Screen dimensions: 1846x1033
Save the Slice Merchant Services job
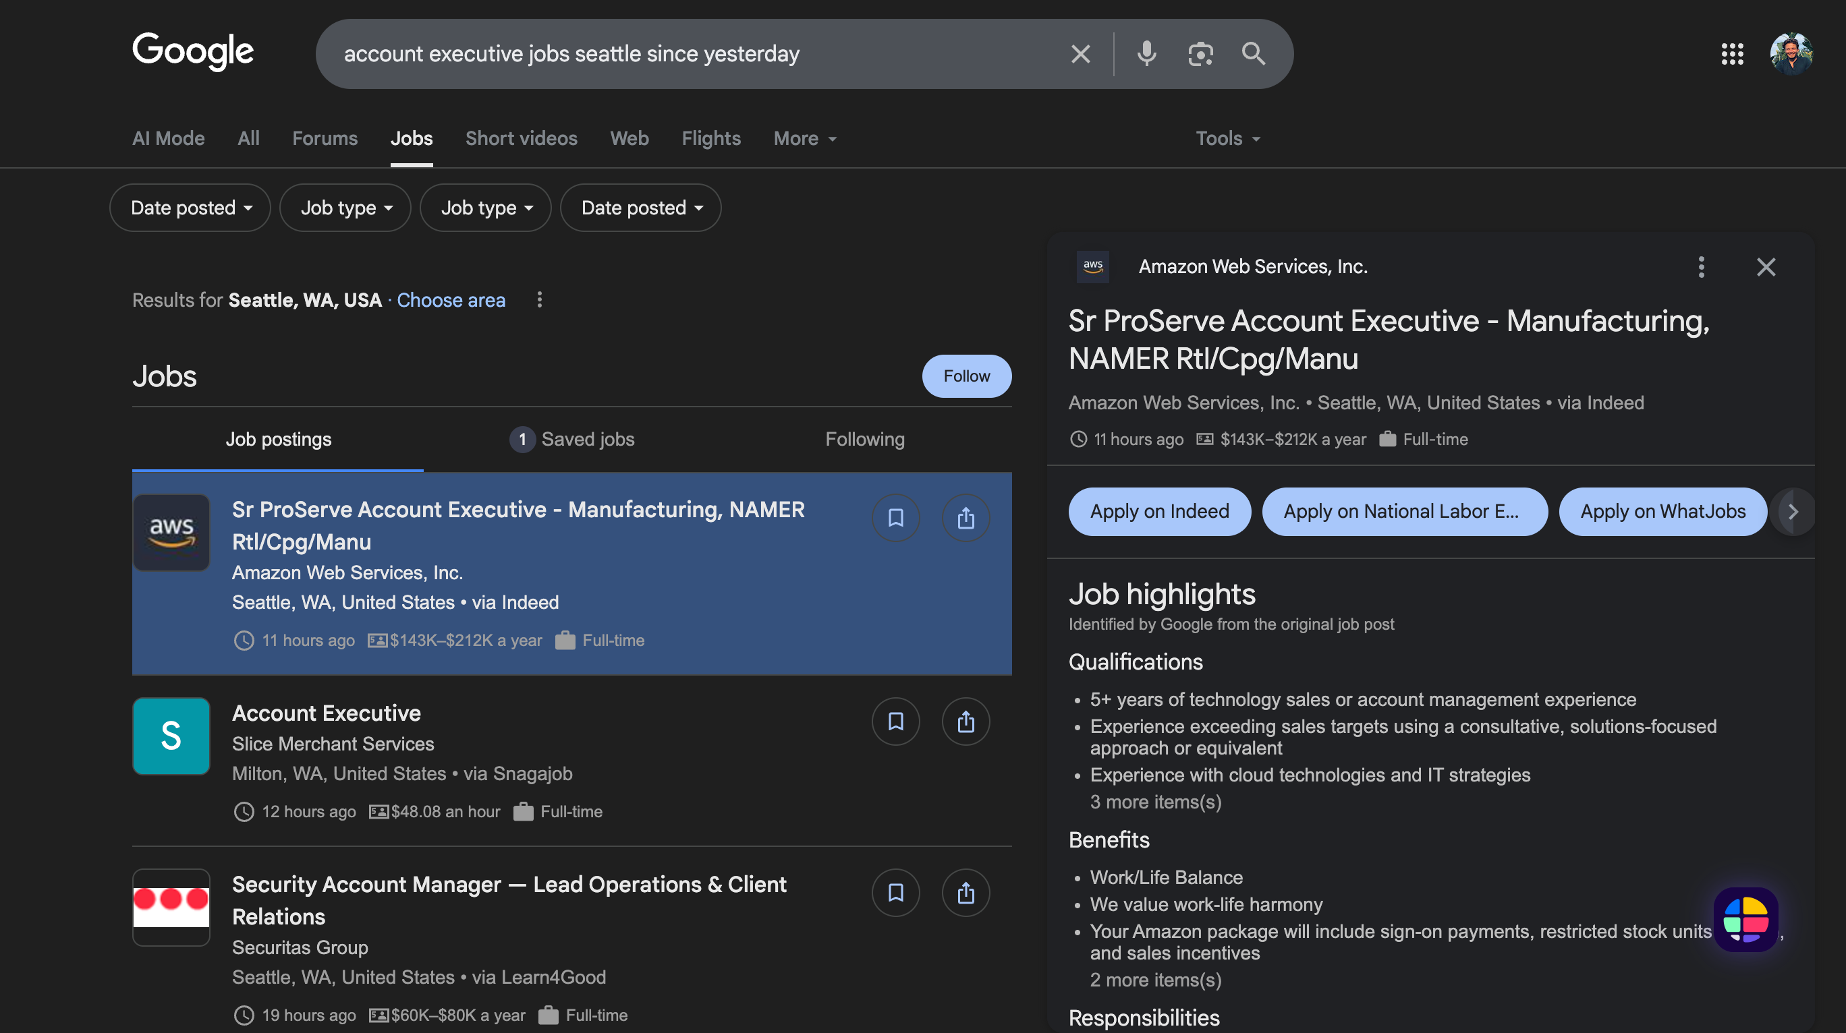tap(895, 721)
